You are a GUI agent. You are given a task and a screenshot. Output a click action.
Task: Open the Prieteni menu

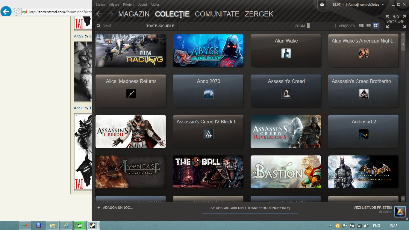click(129, 4)
